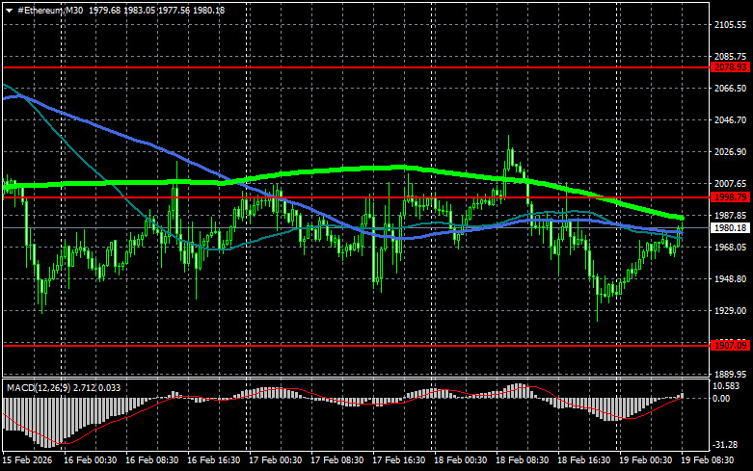Click the MACD scale value -31.28
753x471 pixels.
tap(725, 445)
